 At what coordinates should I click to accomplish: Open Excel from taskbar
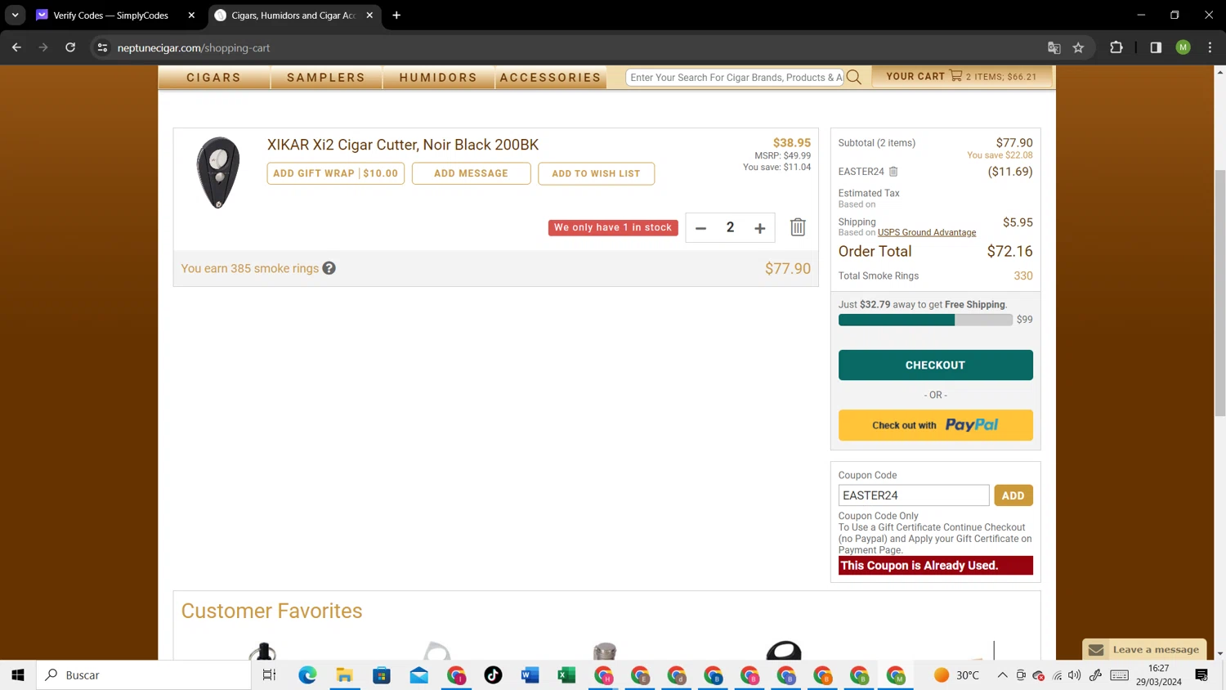pos(566,675)
